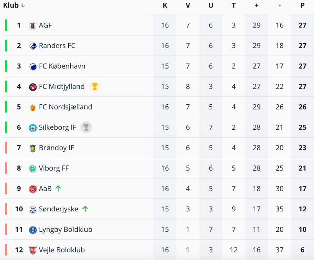The height and width of the screenshot is (260, 314).
Task: Open the FC Nordsjælland team link
Action: [65, 107]
